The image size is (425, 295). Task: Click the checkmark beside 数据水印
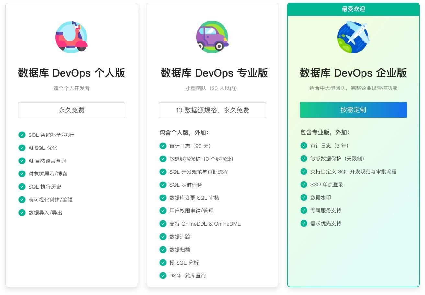click(304, 197)
